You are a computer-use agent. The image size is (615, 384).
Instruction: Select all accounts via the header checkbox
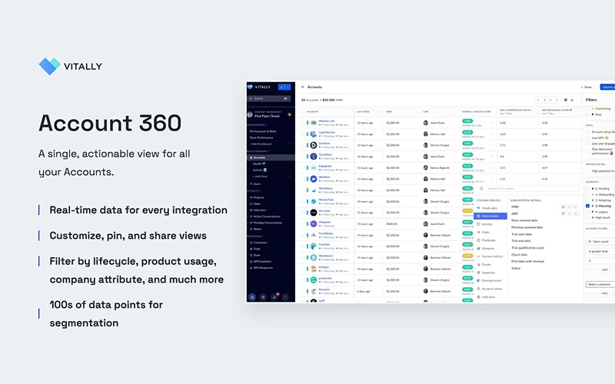point(303,111)
